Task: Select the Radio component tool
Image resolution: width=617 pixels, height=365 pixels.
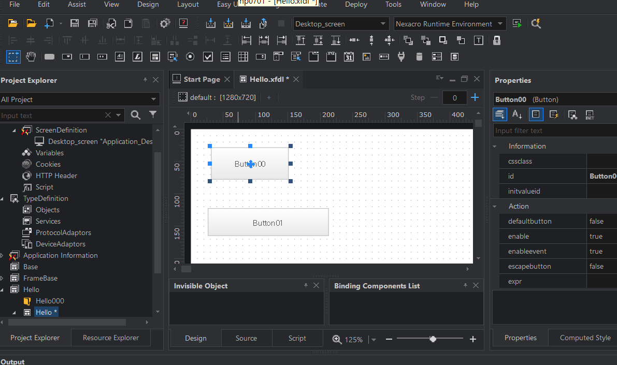Action: [x=190, y=56]
